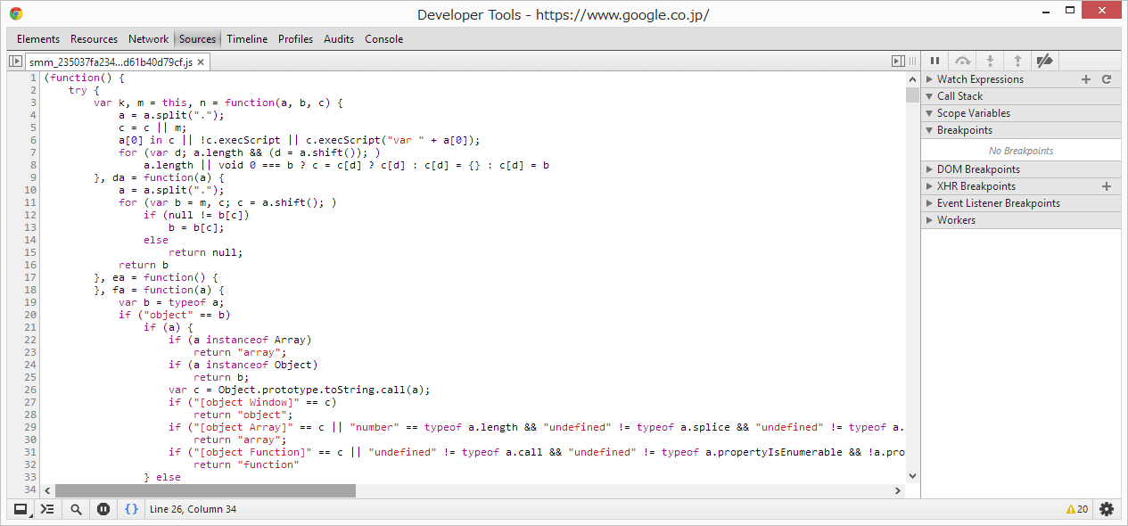Image resolution: width=1128 pixels, height=526 pixels.
Task: Click the 'return "array";' code on line 23
Action: (x=240, y=352)
